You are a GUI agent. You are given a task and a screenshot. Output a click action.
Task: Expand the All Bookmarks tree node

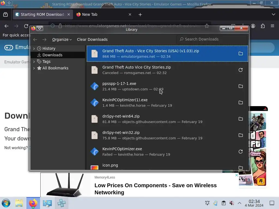click(x=34, y=68)
